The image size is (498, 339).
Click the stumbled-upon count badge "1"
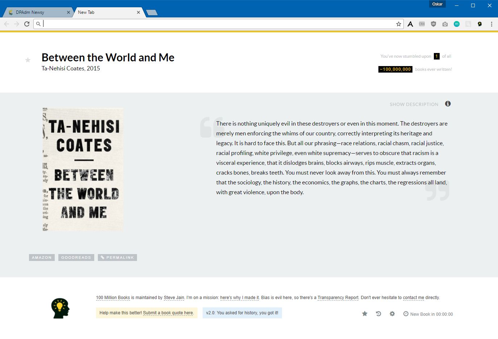click(437, 56)
